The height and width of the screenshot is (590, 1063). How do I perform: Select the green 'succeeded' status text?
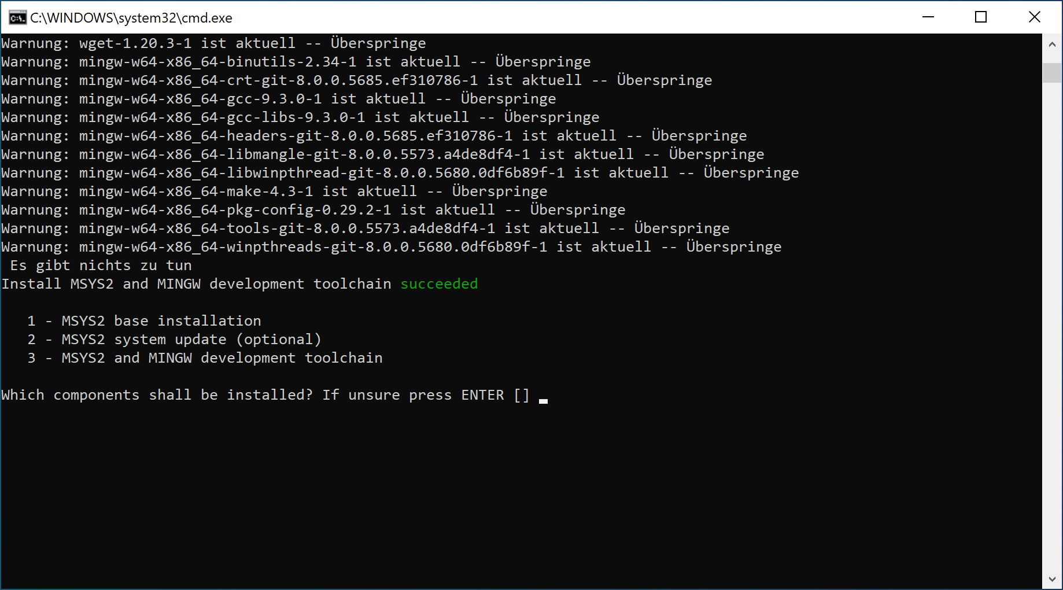click(439, 283)
